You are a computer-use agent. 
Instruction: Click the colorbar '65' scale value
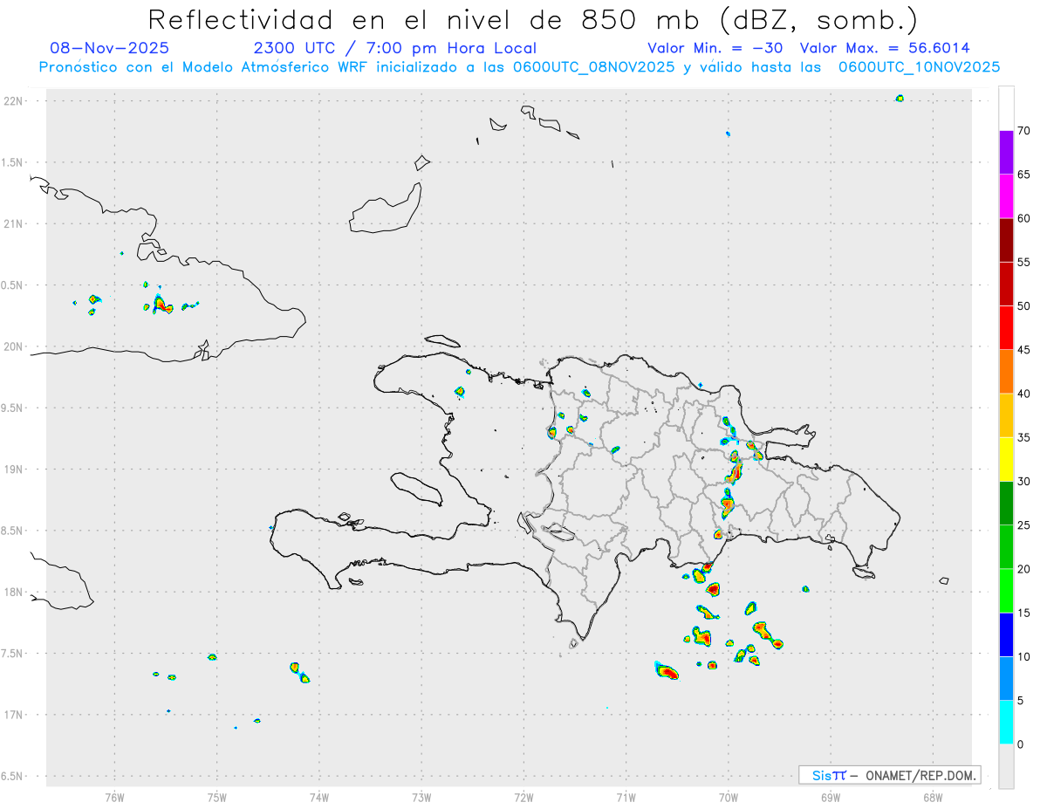[1023, 175]
